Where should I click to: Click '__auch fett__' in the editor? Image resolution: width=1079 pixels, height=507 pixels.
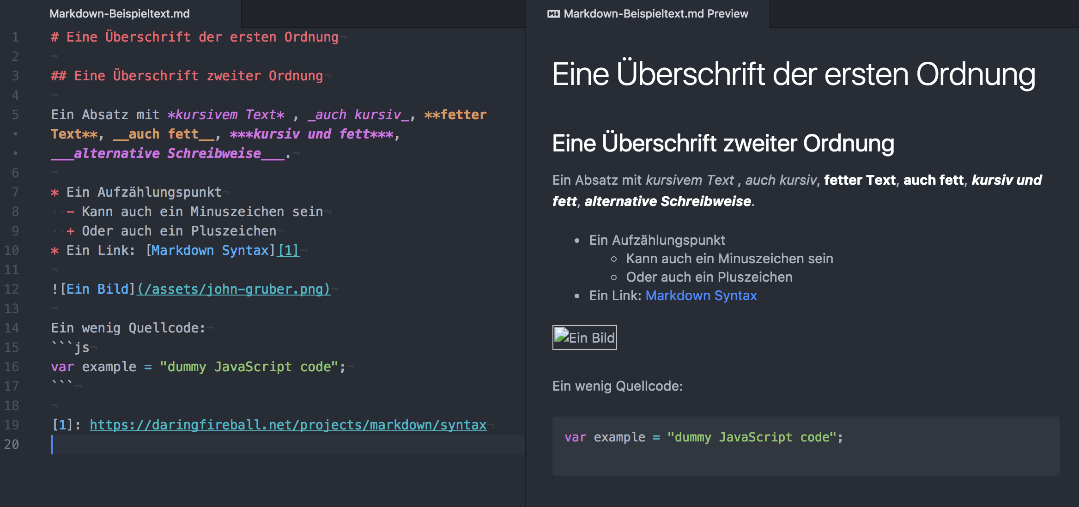point(164,134)
